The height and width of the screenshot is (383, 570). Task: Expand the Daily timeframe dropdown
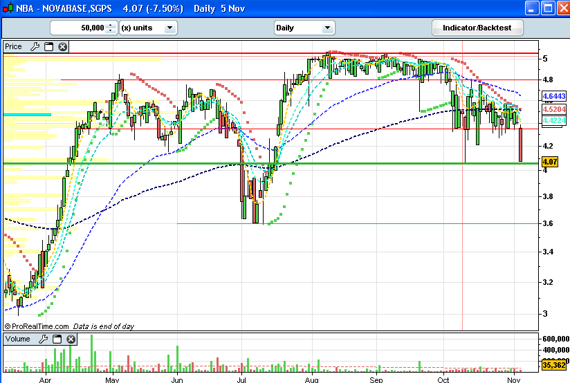tap(327, 28)
